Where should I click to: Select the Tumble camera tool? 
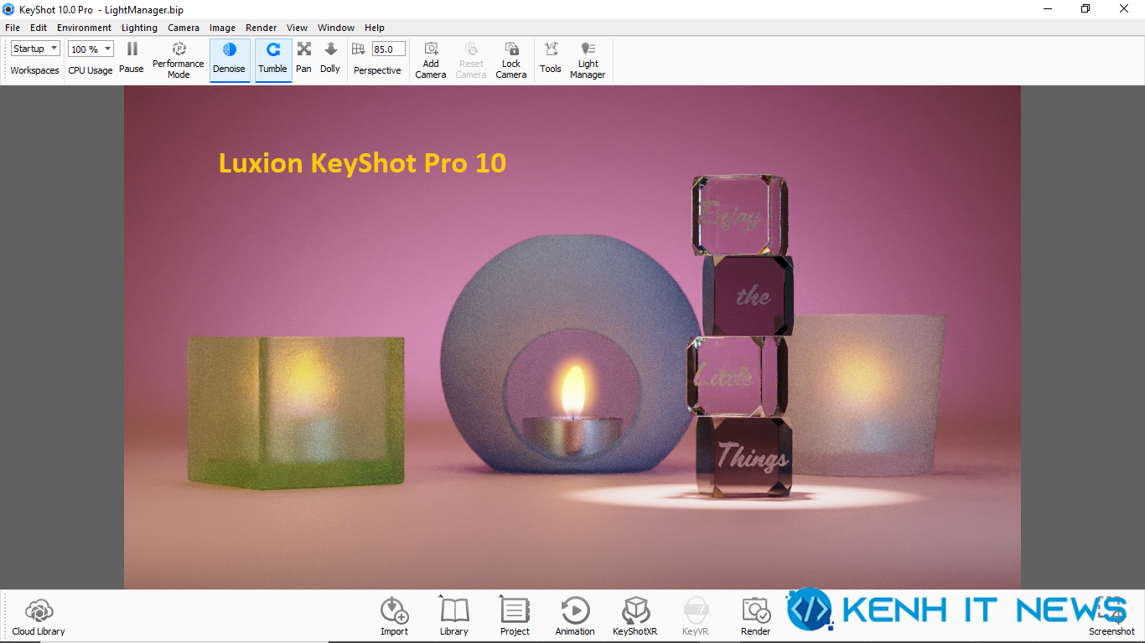(273, 59)
